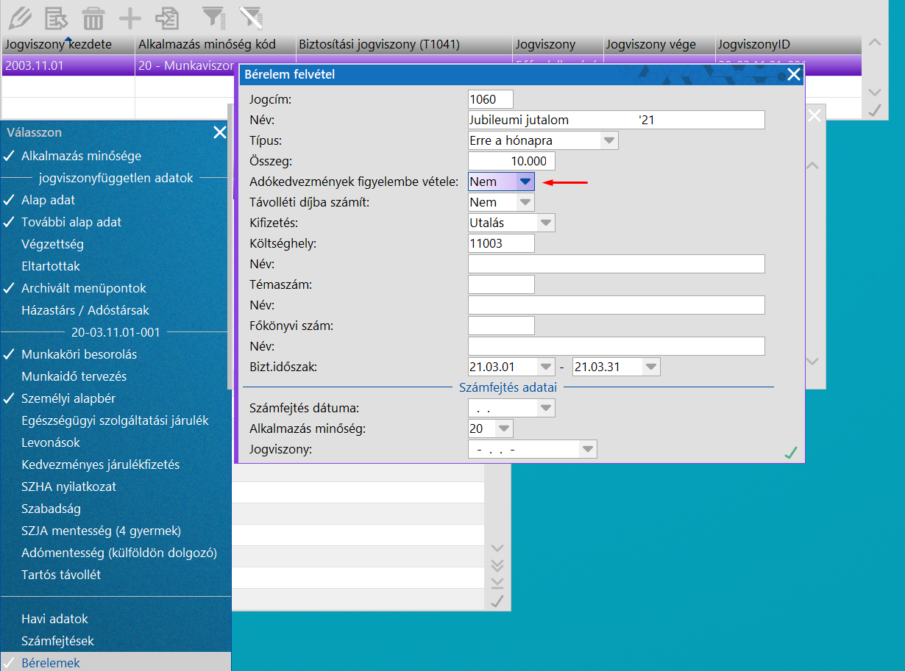This screenshot has height=671, width=905.
Task: Open the Kifizetés dropdown arrow
Action: coord(545,223)
